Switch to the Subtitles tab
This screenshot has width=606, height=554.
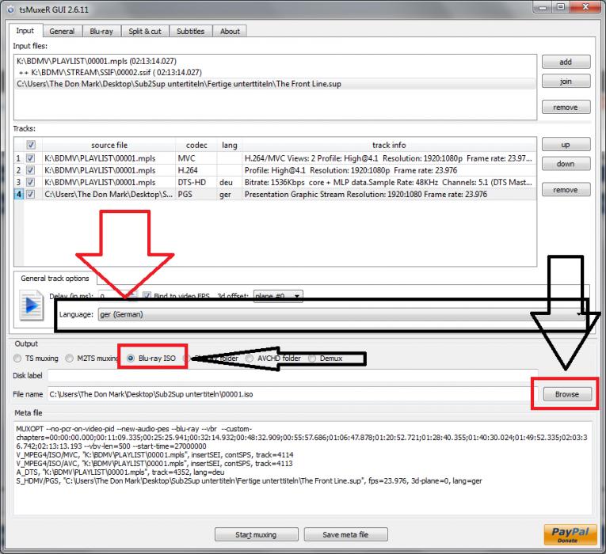191,32
